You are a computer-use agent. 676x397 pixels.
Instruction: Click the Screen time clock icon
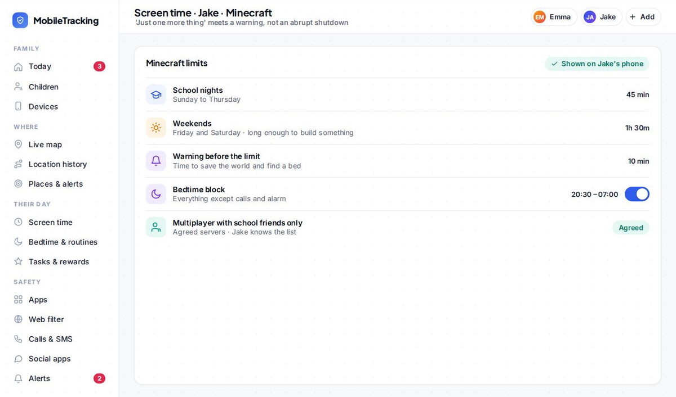(19, 222)
